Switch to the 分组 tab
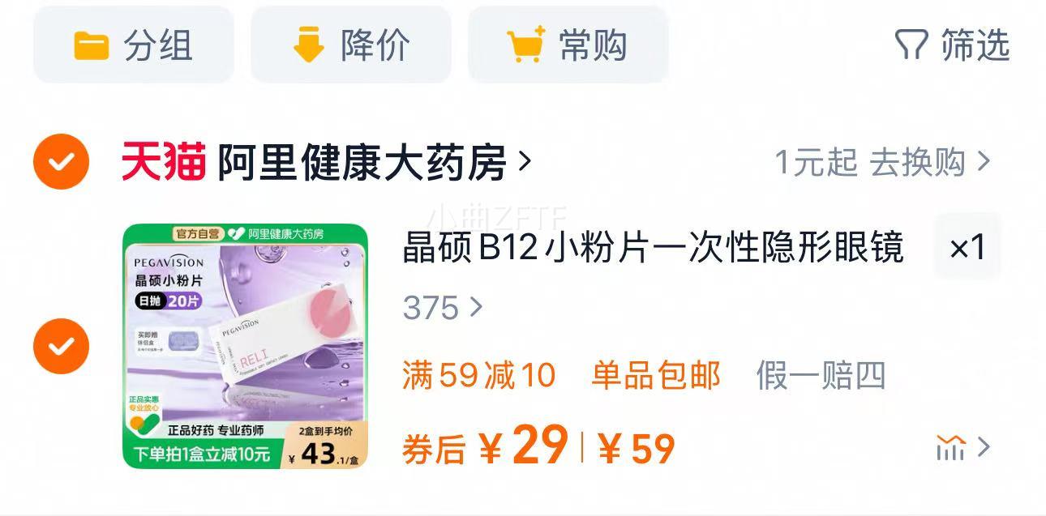The image size is (1046, 516). pyautogui.click(x=134, y=45)
